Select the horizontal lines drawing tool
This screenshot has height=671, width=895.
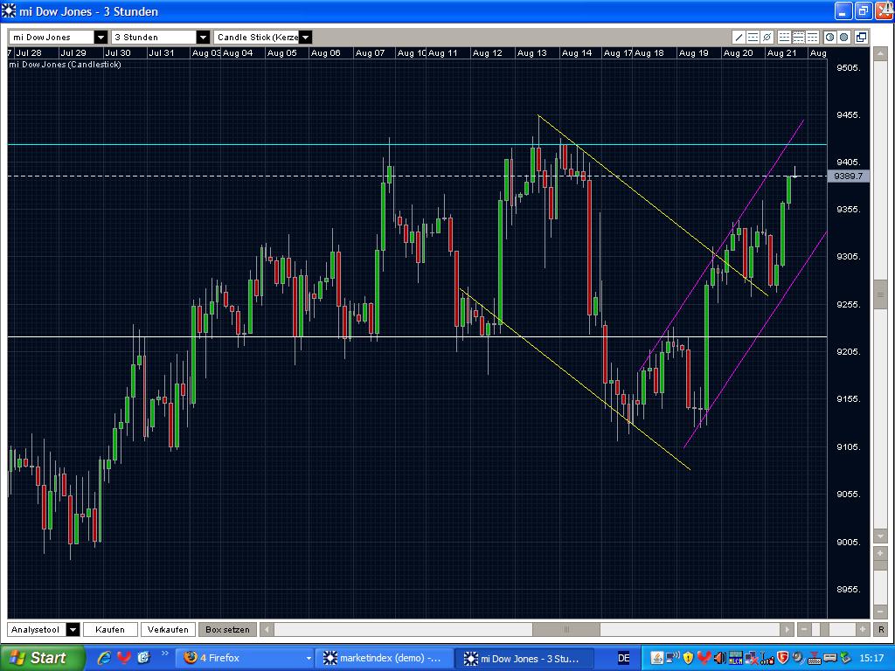[753, 37]
